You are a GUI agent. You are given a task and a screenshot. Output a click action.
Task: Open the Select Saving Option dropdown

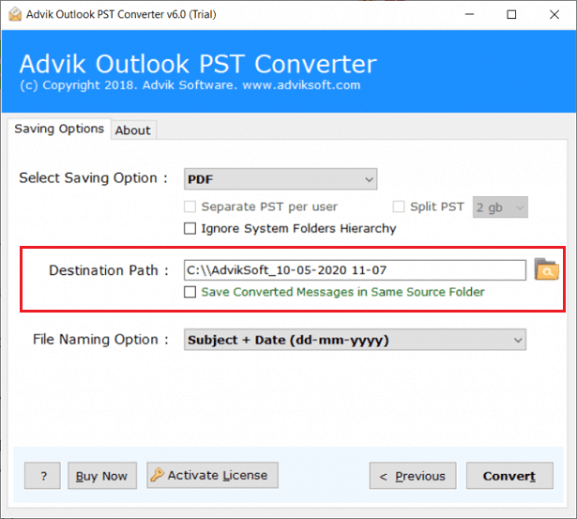coord(281,179)
